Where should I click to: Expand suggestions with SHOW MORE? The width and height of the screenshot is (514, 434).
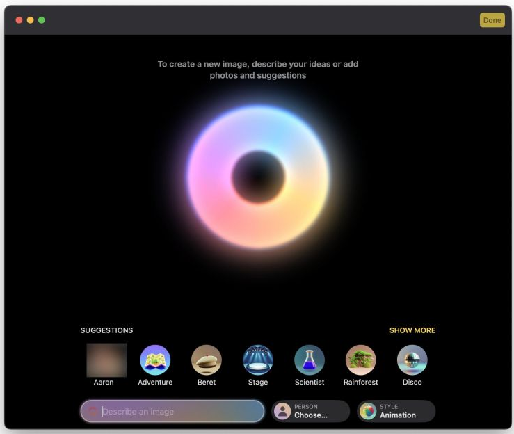pos(412,330)
